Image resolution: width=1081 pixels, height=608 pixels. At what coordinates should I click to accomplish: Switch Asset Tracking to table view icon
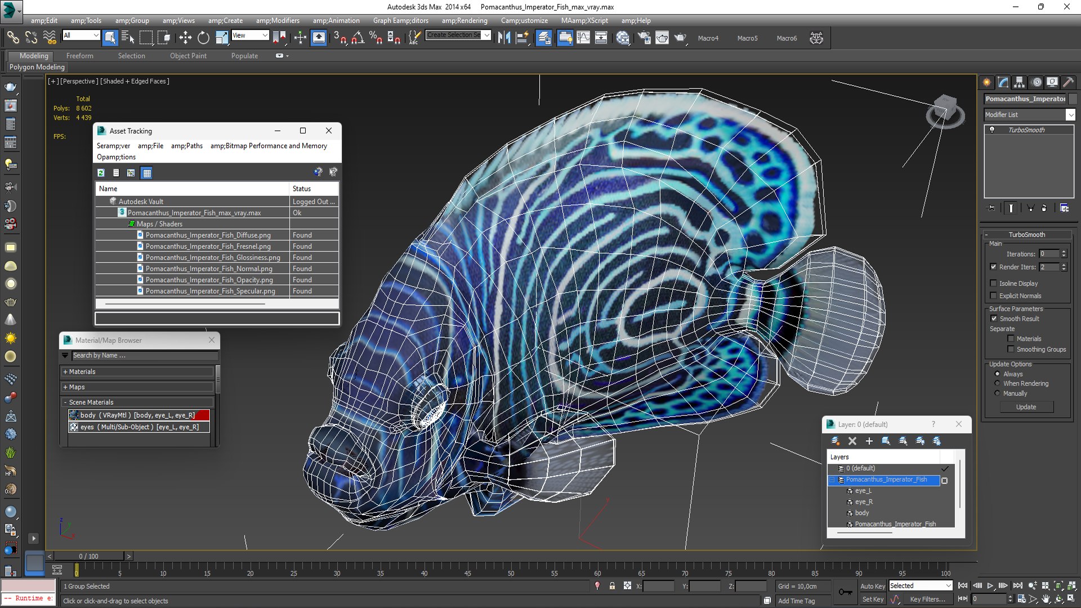(x=147, y=173)
